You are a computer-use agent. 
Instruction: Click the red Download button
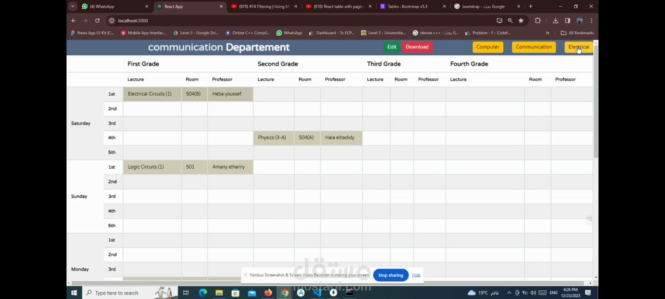pyautogui.click(x=417, y=47)
